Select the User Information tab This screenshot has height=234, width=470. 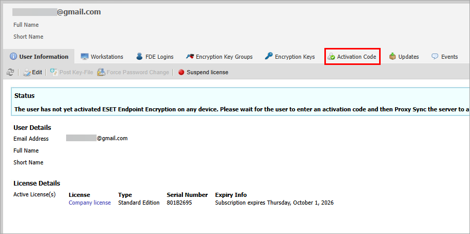(x=39, y=57)
